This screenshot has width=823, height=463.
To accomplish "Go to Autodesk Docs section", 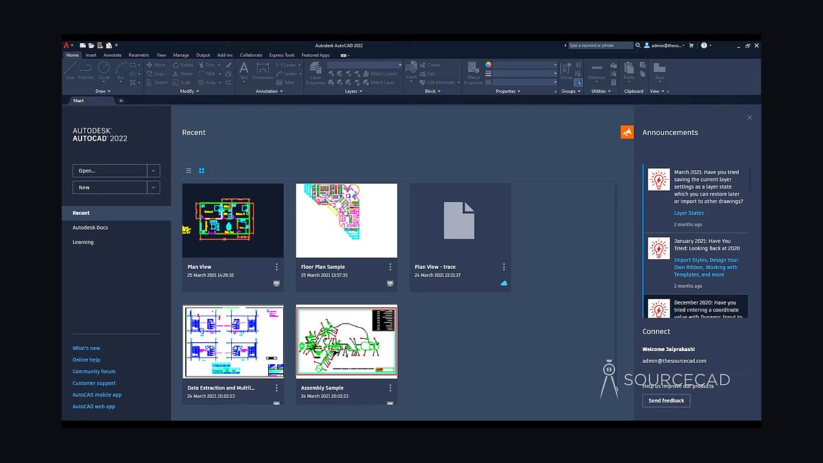I will pyautogui.click(x=91, y=227).
